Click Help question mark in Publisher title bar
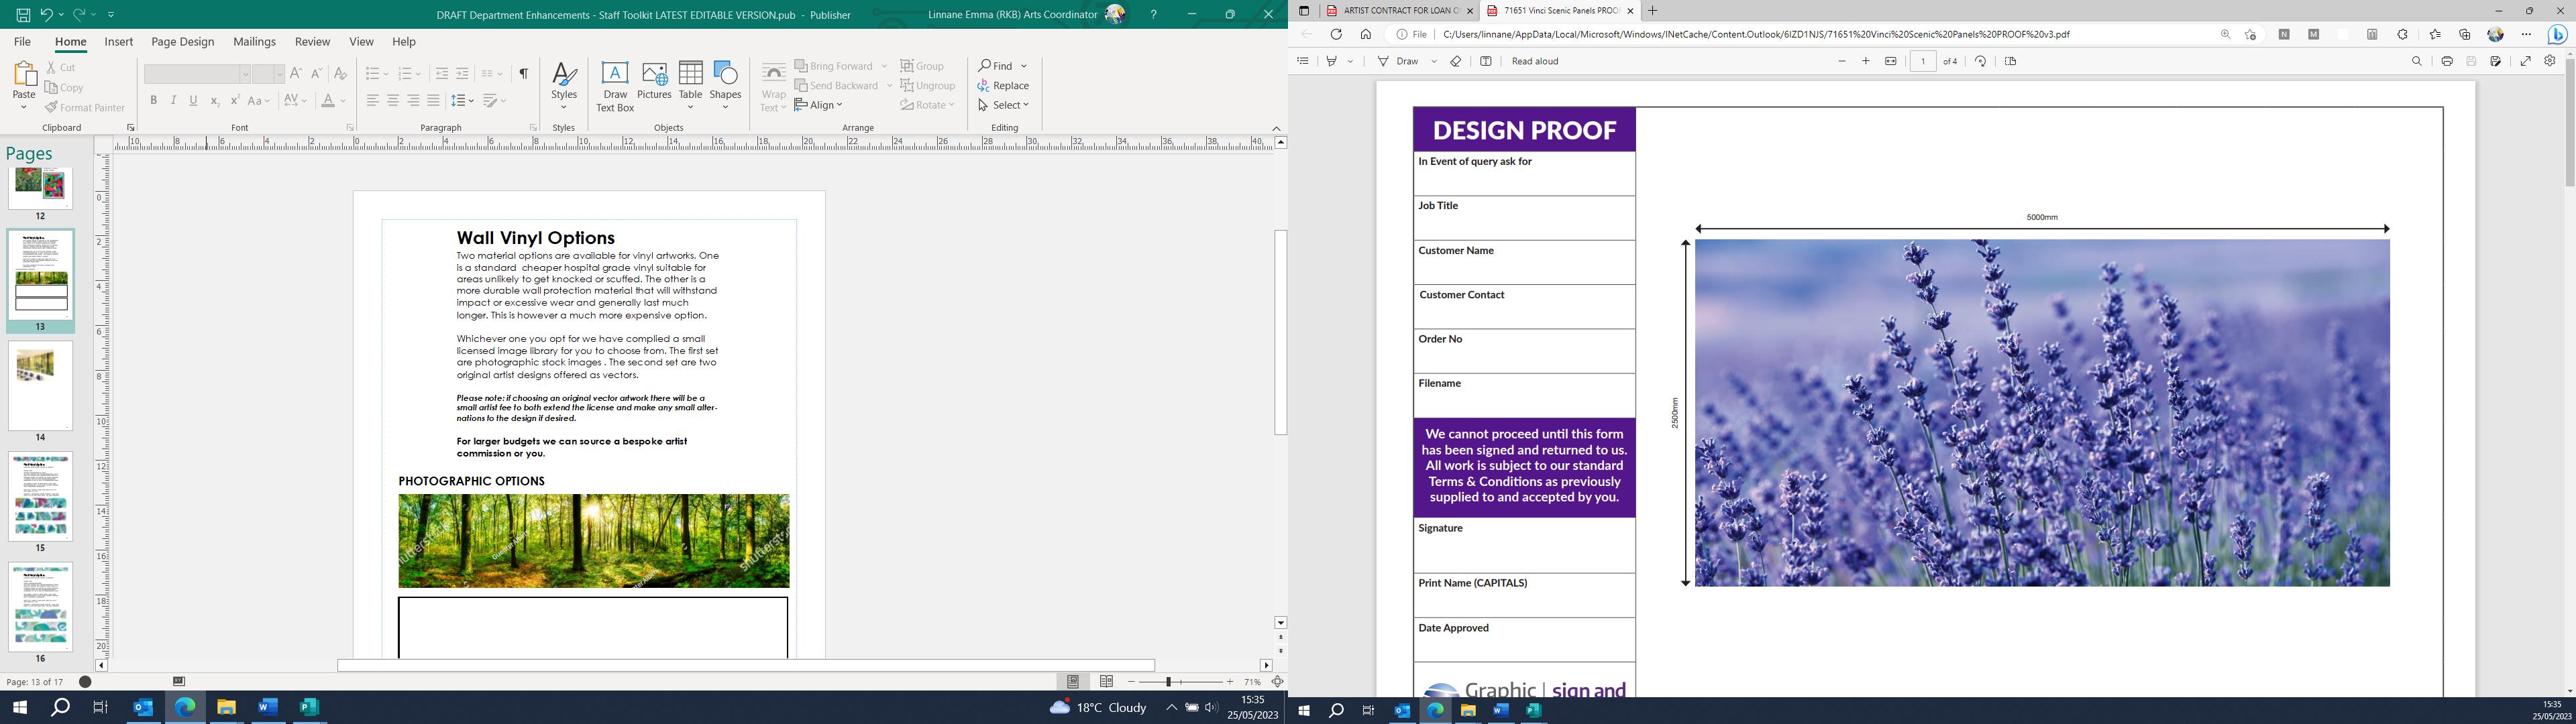The width and height of the screenshot is (2576, 724). click(x=1153, y=14)
